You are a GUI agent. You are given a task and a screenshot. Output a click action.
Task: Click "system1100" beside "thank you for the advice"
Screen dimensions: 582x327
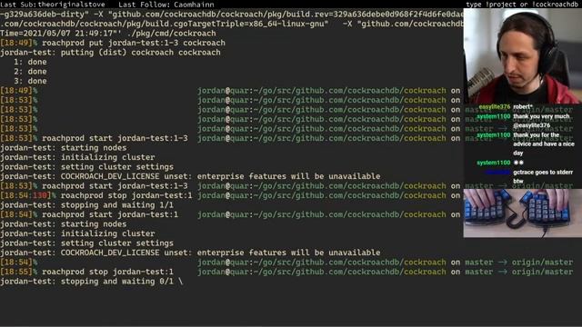pyautogui.click(x=494, y=135)
